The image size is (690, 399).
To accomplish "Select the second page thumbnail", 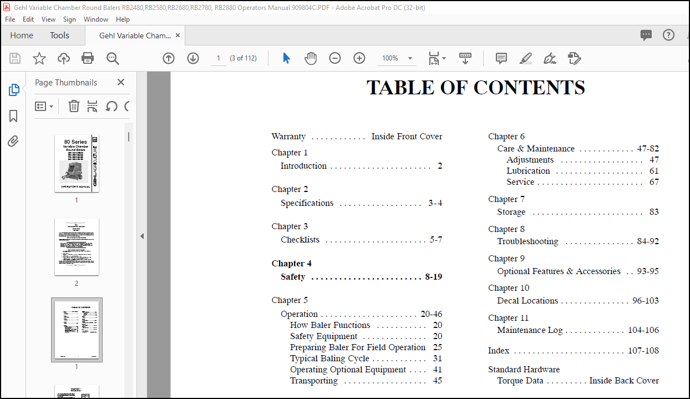I will (x=77, y=246).
